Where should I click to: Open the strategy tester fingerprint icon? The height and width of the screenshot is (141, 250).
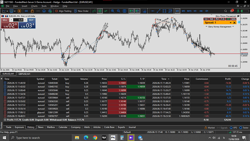[50, 11]
